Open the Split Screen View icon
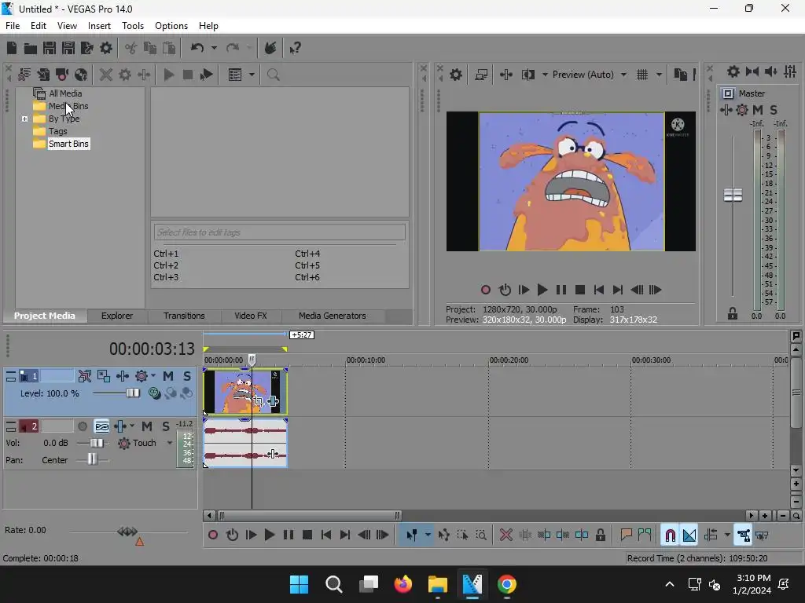Screen dimensions: 805x603 click(528, 75)
